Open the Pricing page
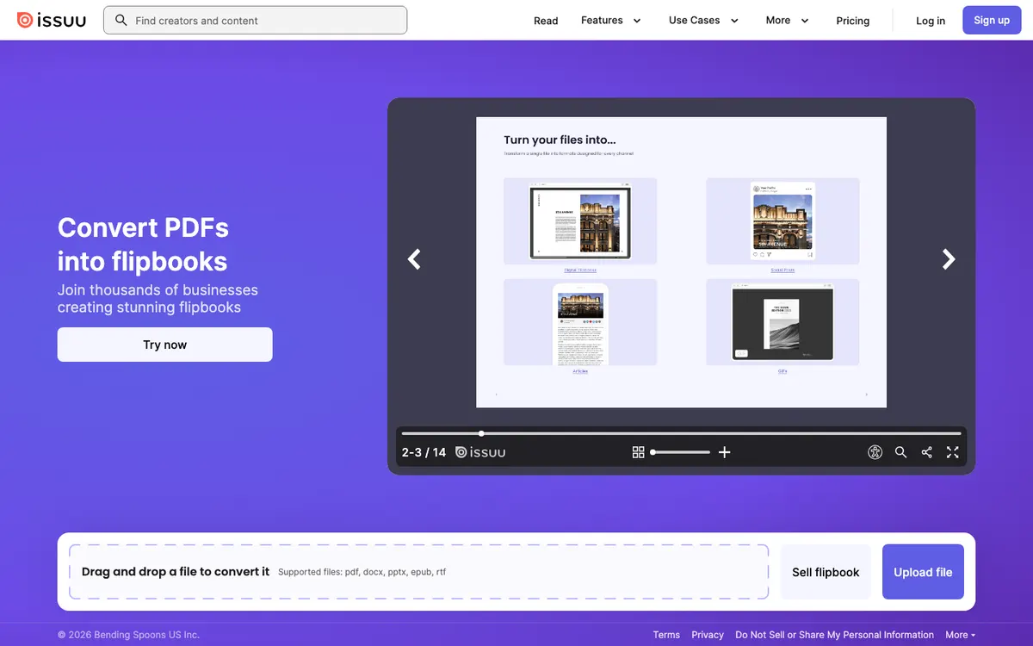This screenshot has height=646, width=1033. point(853,21)
